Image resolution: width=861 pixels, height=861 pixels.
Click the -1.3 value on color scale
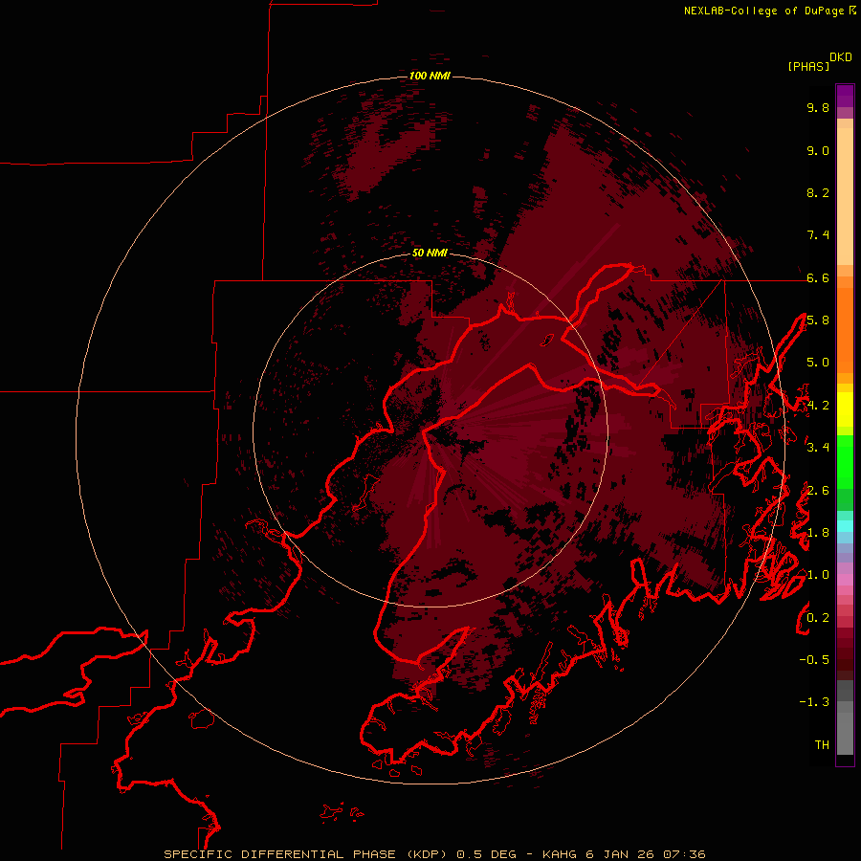click(x=814, y=702)
